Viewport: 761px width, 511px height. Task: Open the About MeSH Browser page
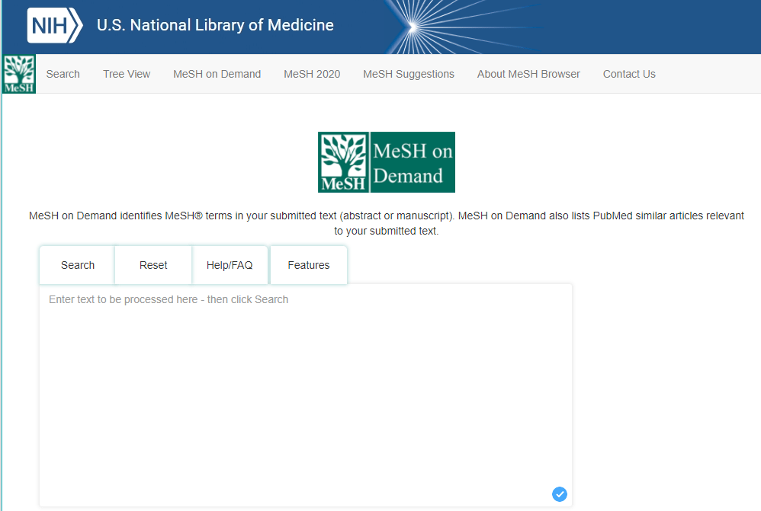click(x=528, y=74)
